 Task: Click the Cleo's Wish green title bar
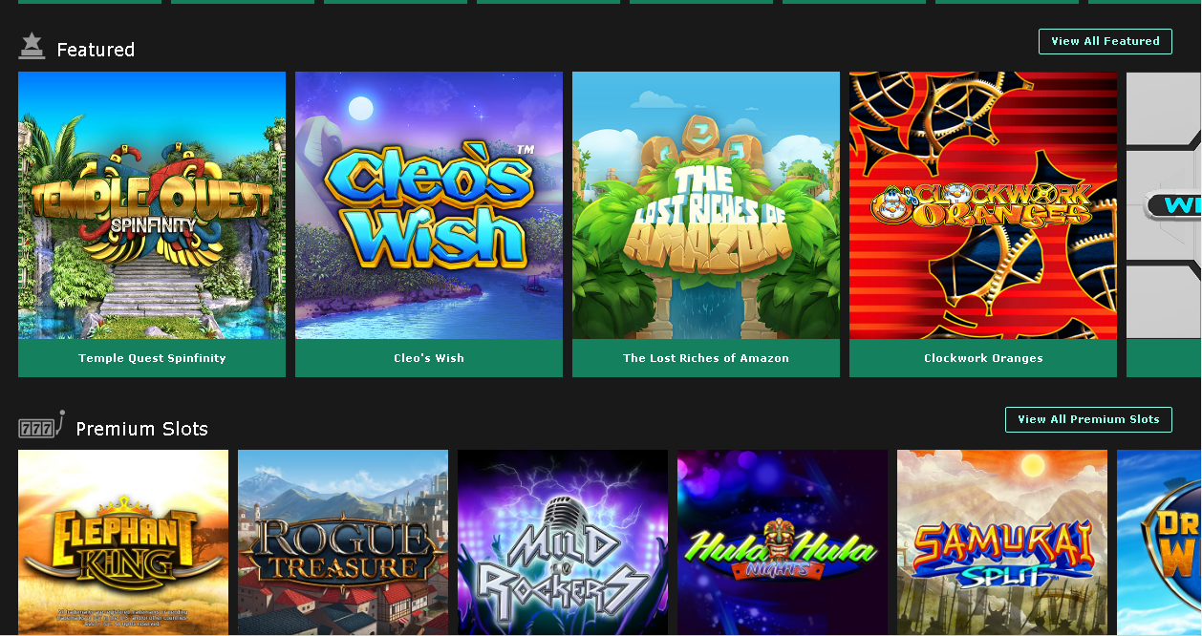pos(429,358)
